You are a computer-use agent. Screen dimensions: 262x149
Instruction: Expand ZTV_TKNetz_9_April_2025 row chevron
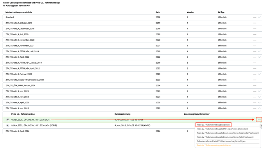pyautogui.click(x=259, y=103)
